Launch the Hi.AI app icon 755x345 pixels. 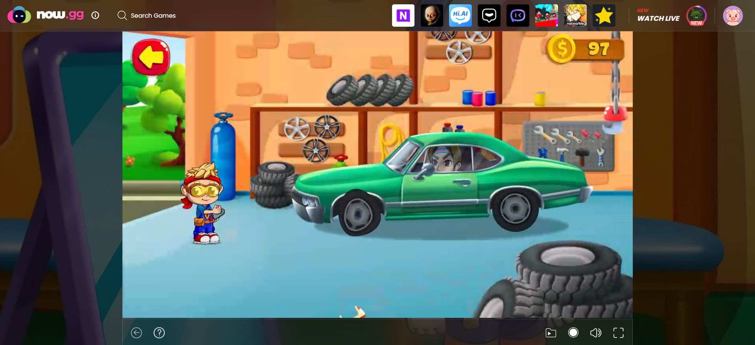click(x=460, y=16)
